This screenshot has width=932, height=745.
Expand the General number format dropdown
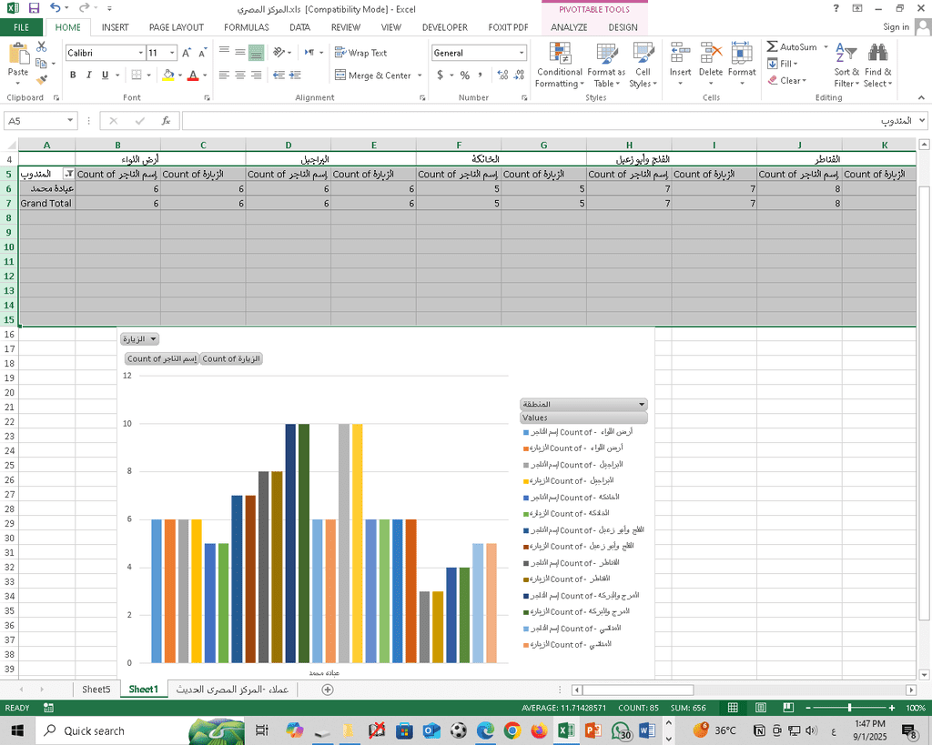tap(522, 53)
